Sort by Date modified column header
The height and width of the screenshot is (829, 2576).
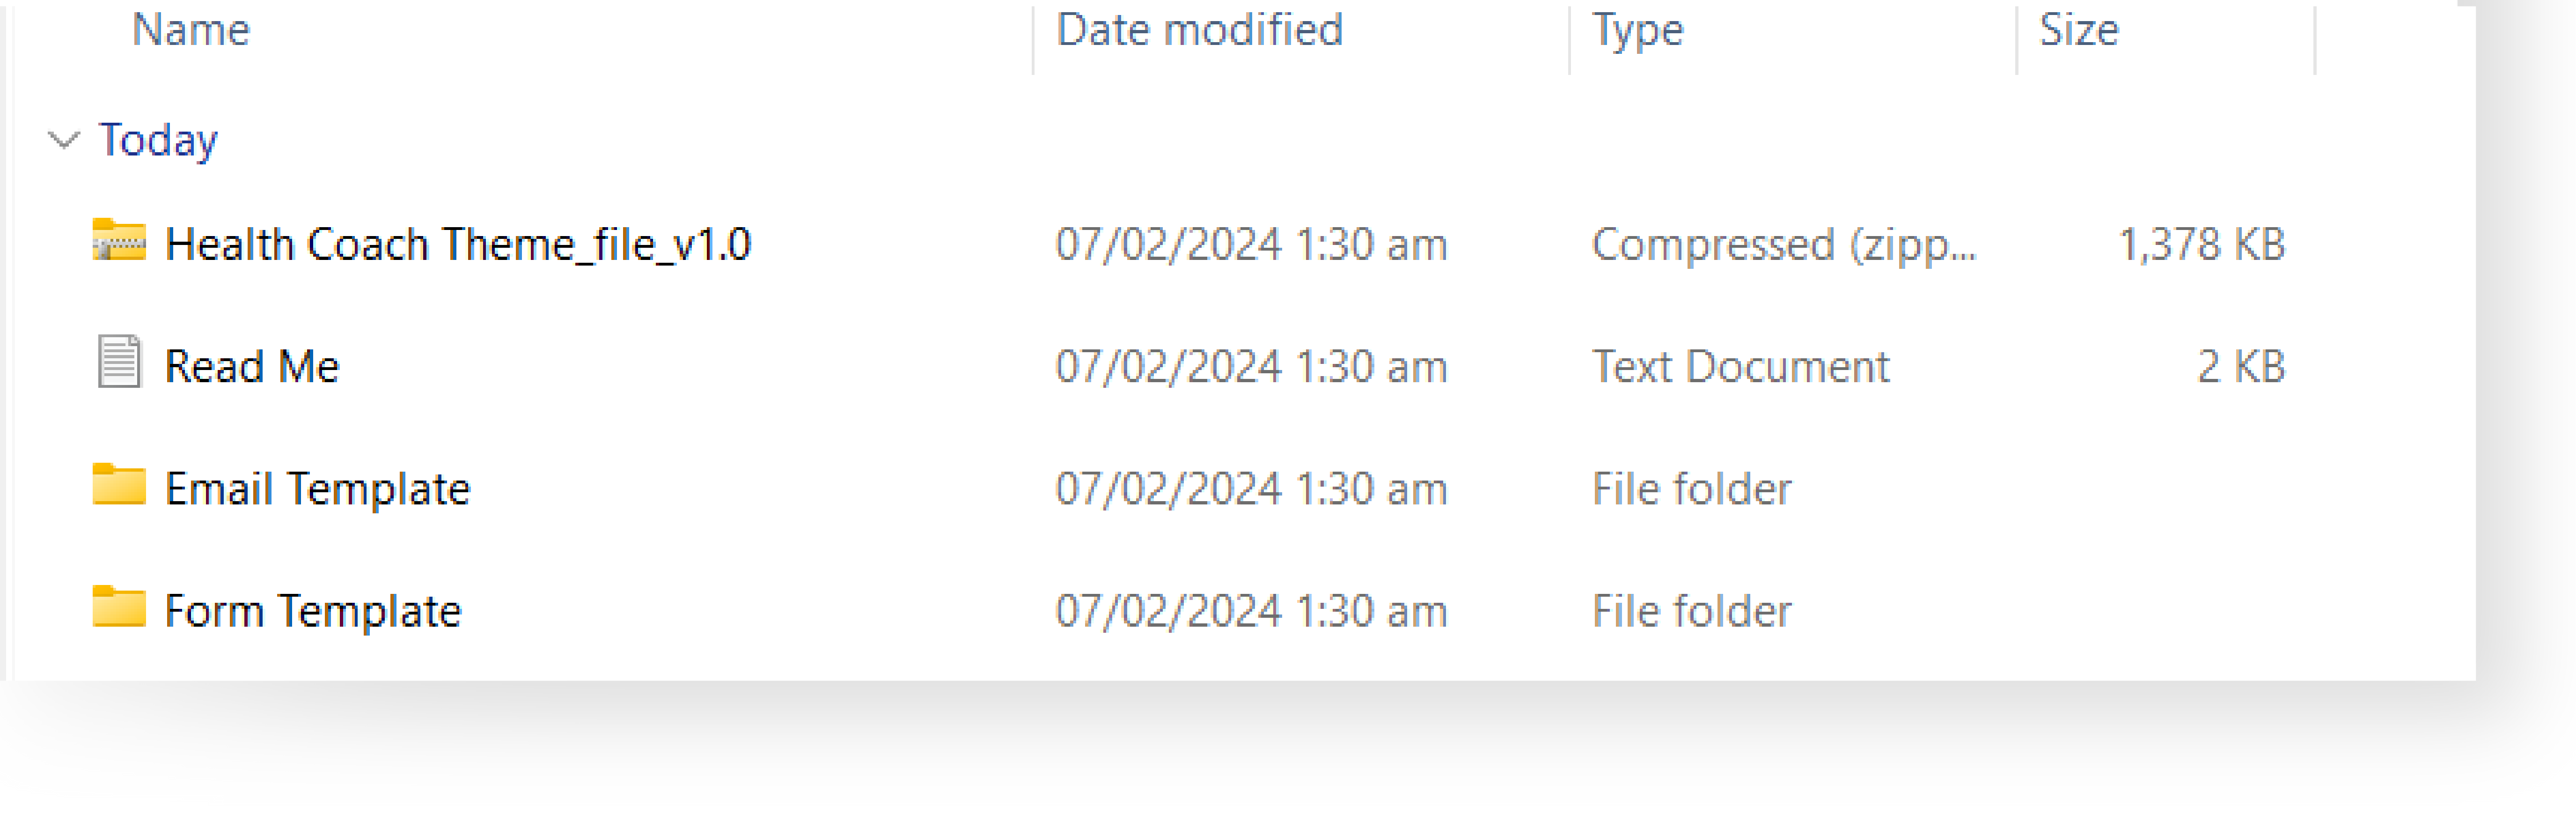point(1199,30)
